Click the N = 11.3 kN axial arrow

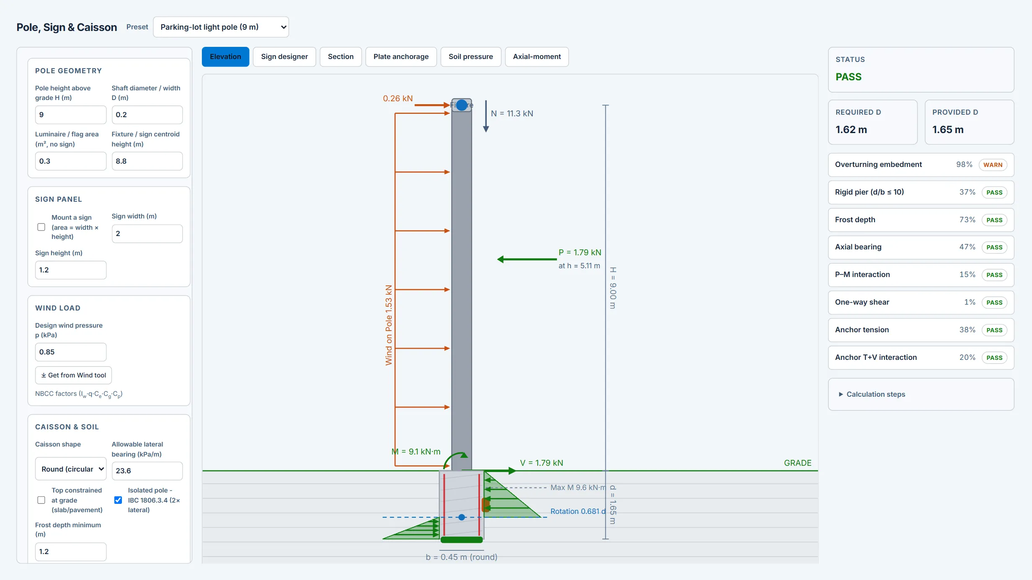(x=486, y=116)
